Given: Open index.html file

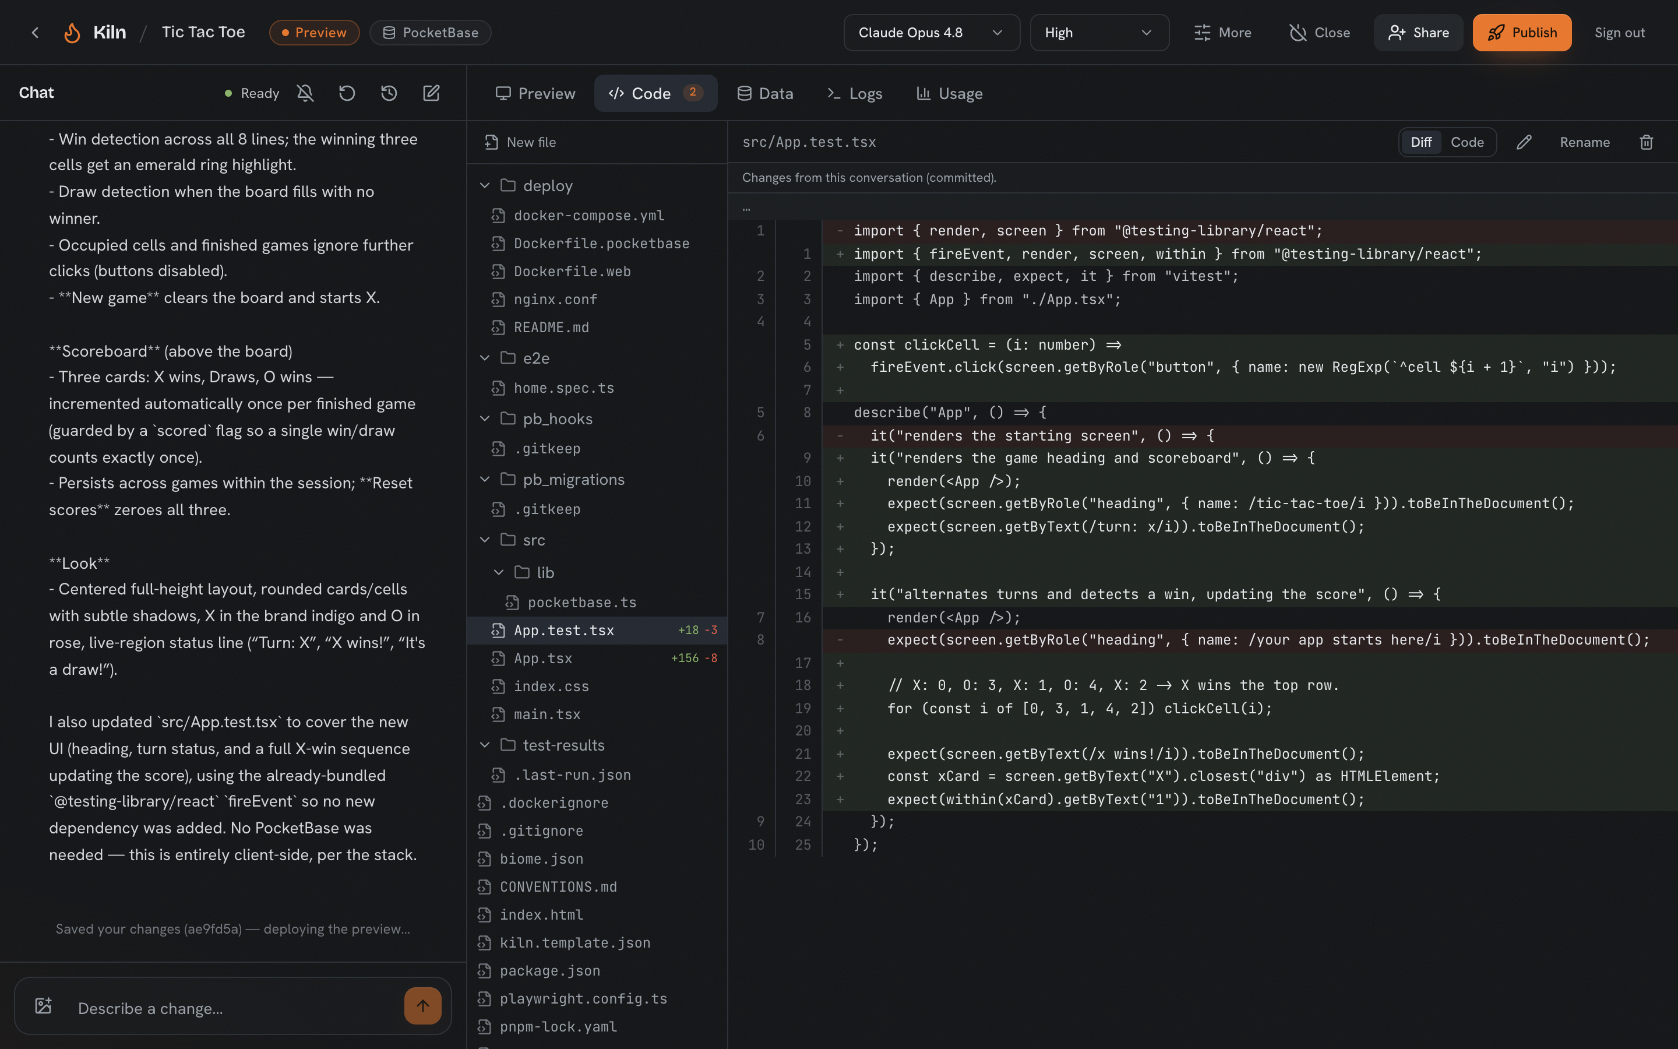Looking at the screenshot, I should point(541,915).
